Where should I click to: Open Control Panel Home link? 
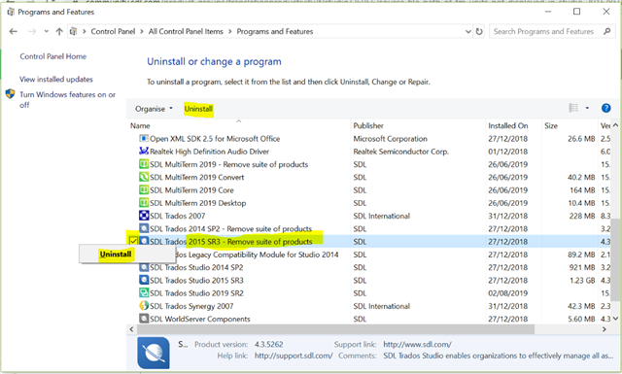click(x=53, y=56)
